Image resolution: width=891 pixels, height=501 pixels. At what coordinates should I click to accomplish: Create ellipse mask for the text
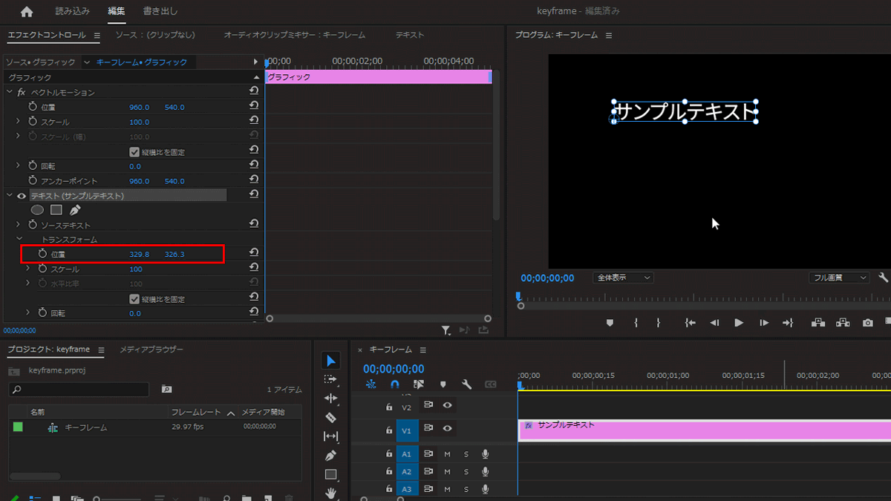(x=37, y=210)
